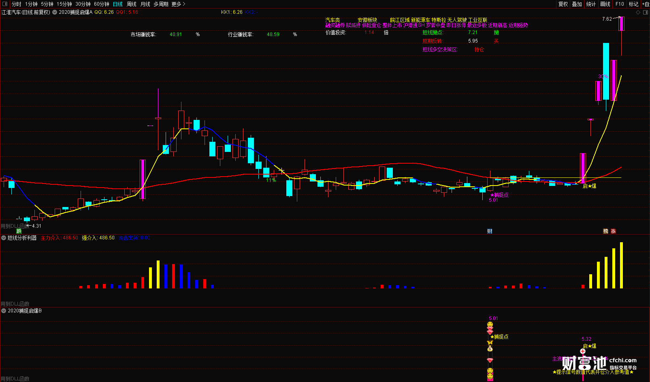Click the 4.31 low price label

pos(36,226)
